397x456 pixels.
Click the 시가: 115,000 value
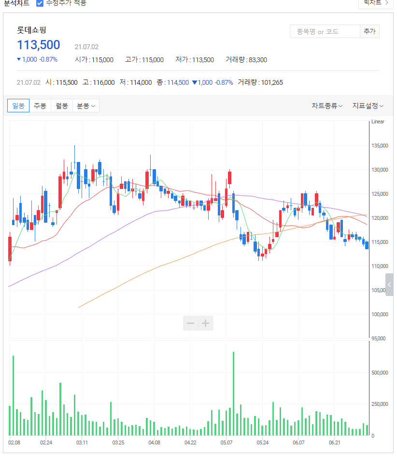point(94,60)
